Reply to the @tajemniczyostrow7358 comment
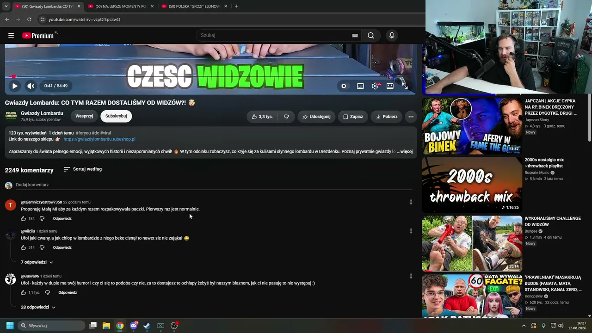The height and width of the screenshot is (333, 592). 62,218
